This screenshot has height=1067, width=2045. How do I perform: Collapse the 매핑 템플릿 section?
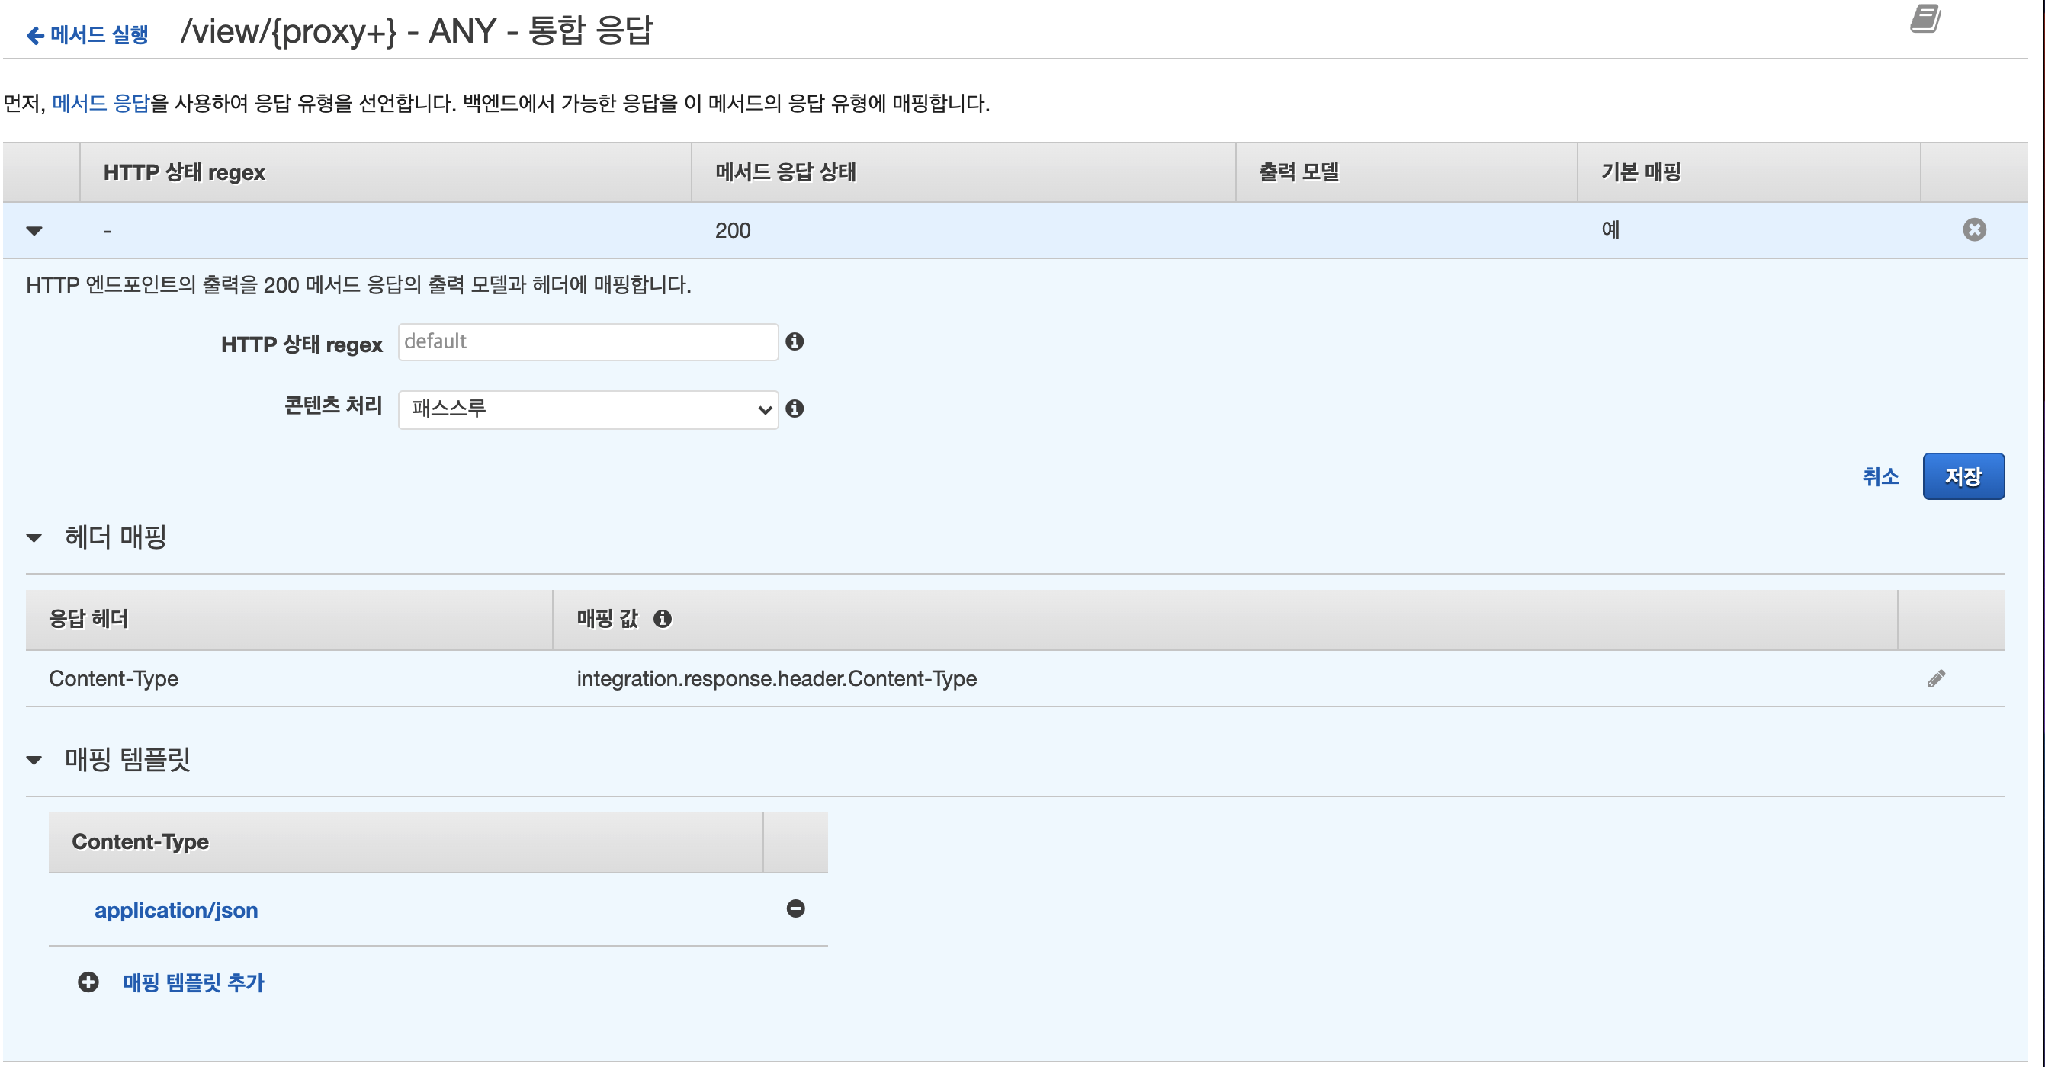pos(34,761)
